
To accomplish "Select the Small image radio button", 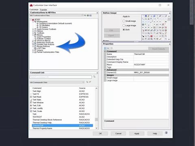I will click(x=123, y=21).
